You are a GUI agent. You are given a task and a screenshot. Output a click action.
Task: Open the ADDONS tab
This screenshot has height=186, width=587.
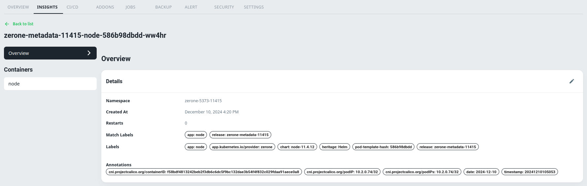(x=105, y=7)
